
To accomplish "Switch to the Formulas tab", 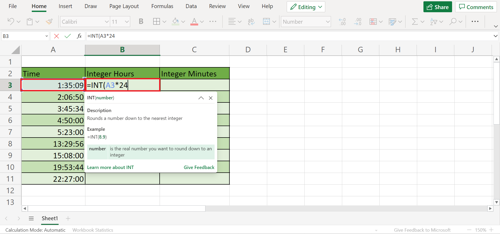I will point(162,6).
